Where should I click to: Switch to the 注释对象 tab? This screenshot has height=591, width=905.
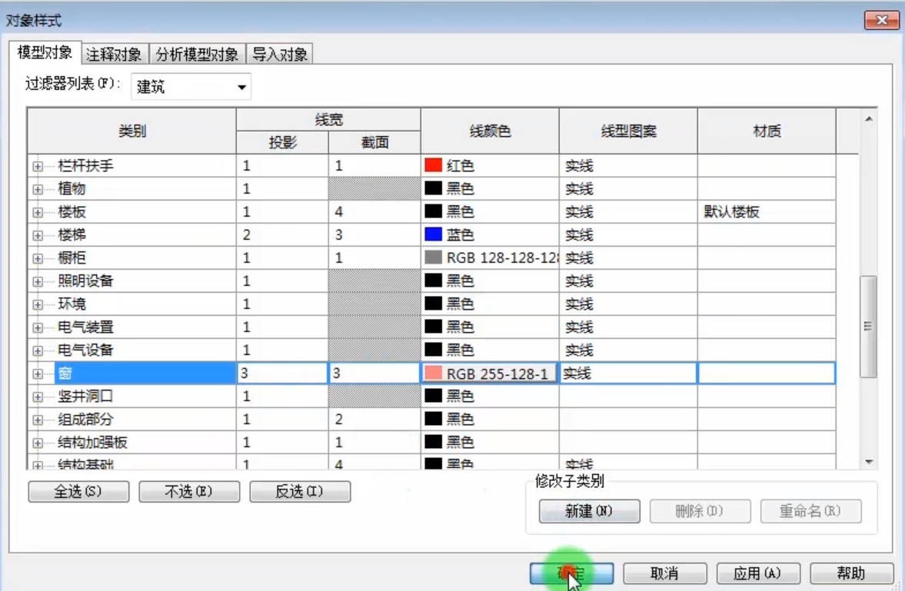115,55
